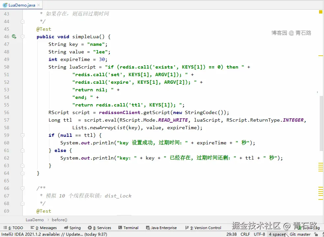Click the number 30 on line 49
324x237 pixels.
[102, 60]
